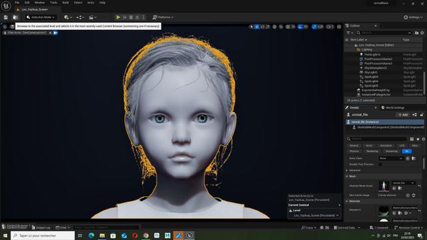Choose the select mode cursor in viewport toolbar
The image size is (427, 240).
pyautogui.click(x=252, y=27)
